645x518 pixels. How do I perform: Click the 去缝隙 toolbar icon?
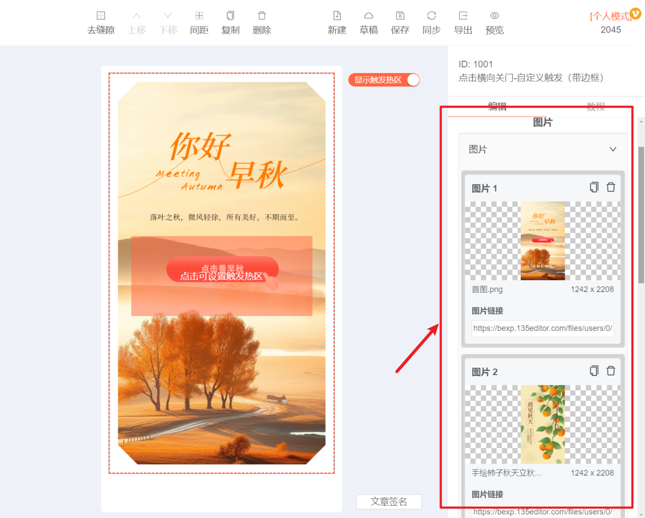(101, 16)
